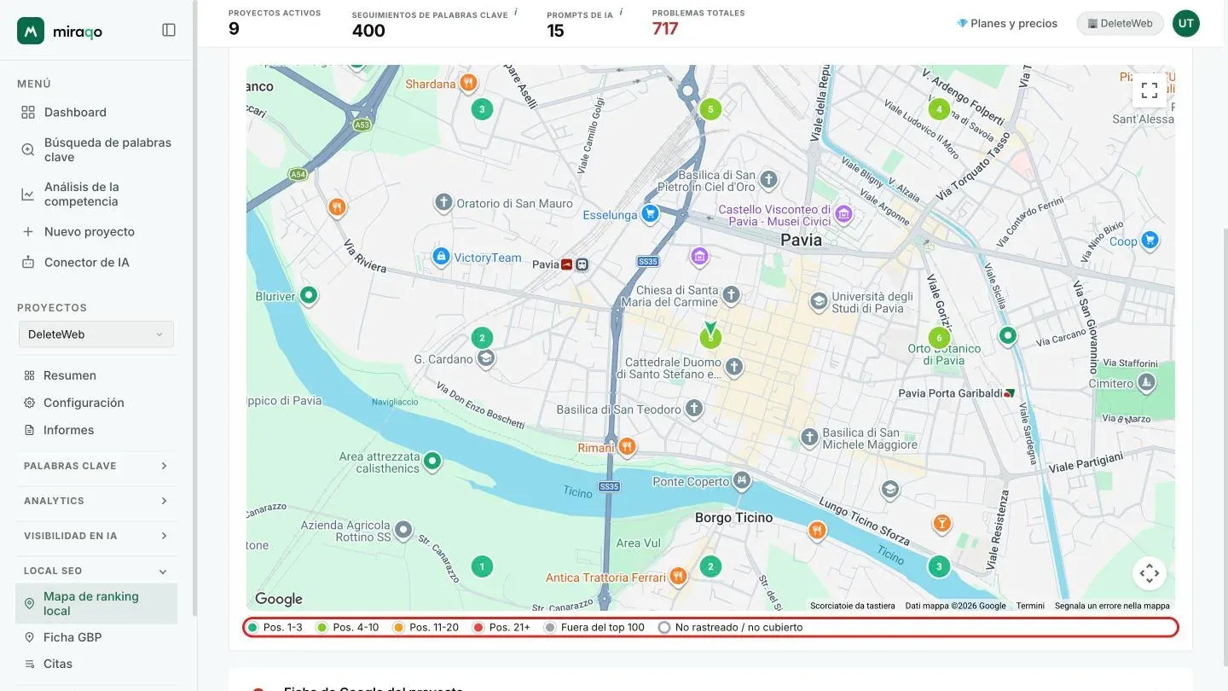
Task: Click the Antica Trattoria Ferrari restaurant icon
Action: click(678, 577)
